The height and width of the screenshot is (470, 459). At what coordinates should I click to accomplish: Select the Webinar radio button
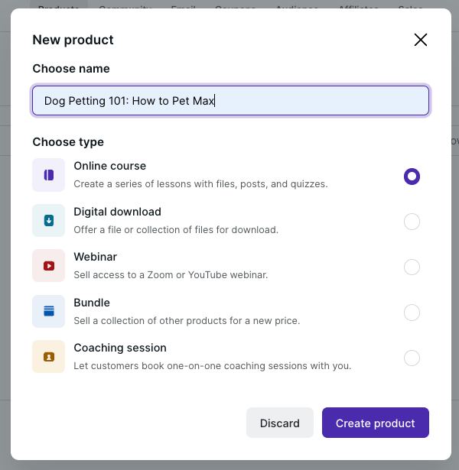coord(412,267)
